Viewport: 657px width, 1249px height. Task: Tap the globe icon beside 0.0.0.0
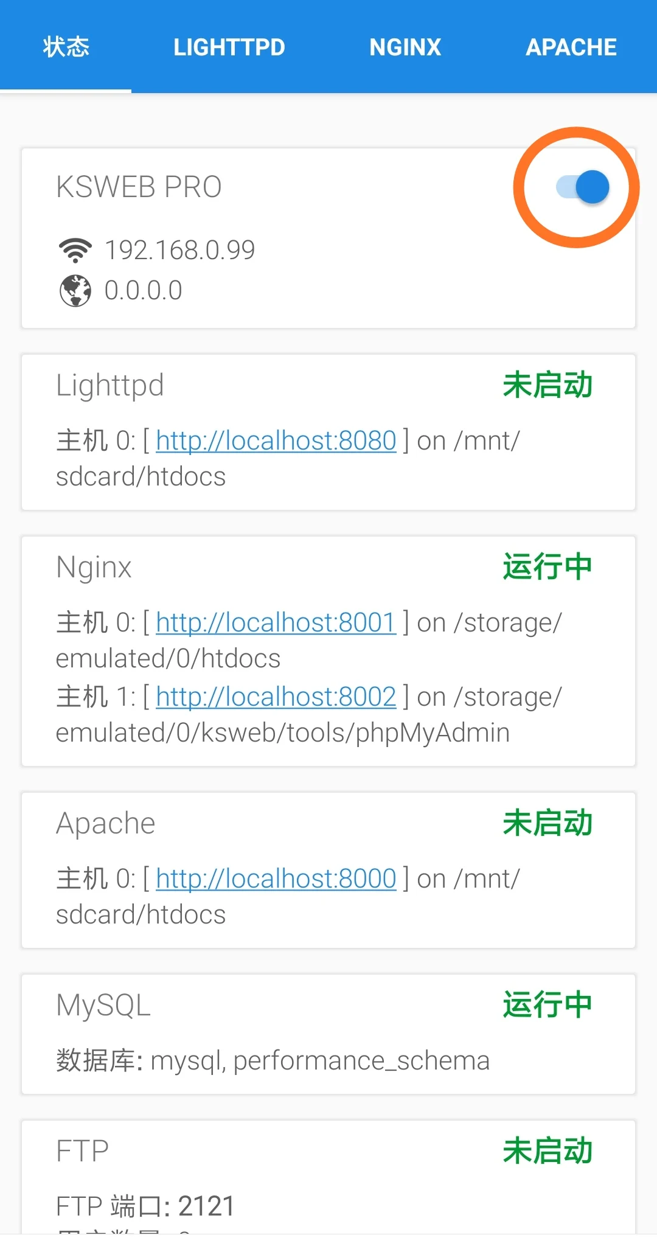click(75, 291)
